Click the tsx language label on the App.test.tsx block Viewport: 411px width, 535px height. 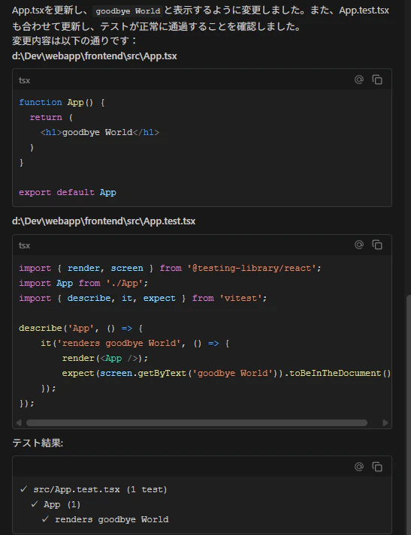click(24, 245)
